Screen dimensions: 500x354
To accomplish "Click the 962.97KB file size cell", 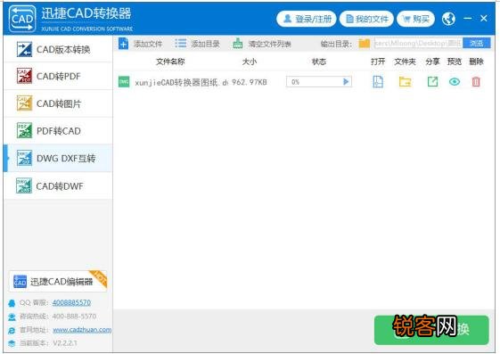I will [249, 82].
